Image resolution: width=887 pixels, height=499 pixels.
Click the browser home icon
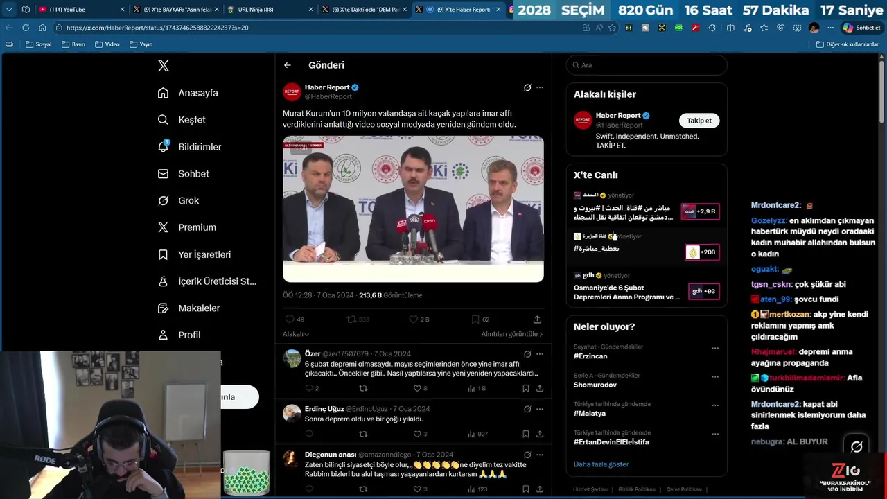coord(42,28)
